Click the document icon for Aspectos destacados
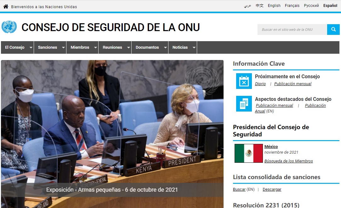Image resolution: width=341 pixels, height=208 pixels. [244, 104]
